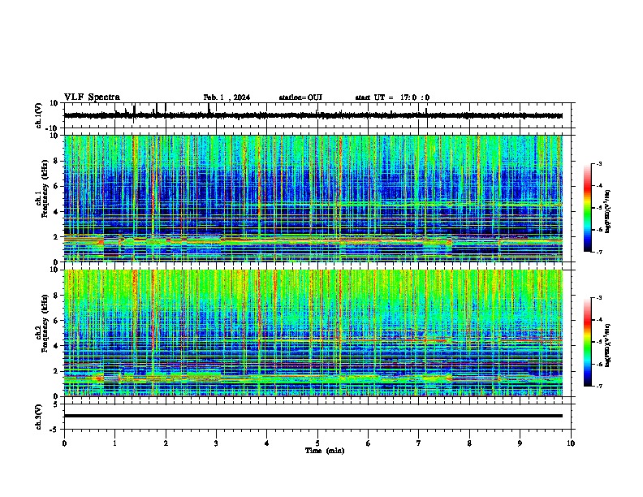643x497 pixels.
Task: Click the 'VLF Spectra' title text
Action: coord(92,97)
